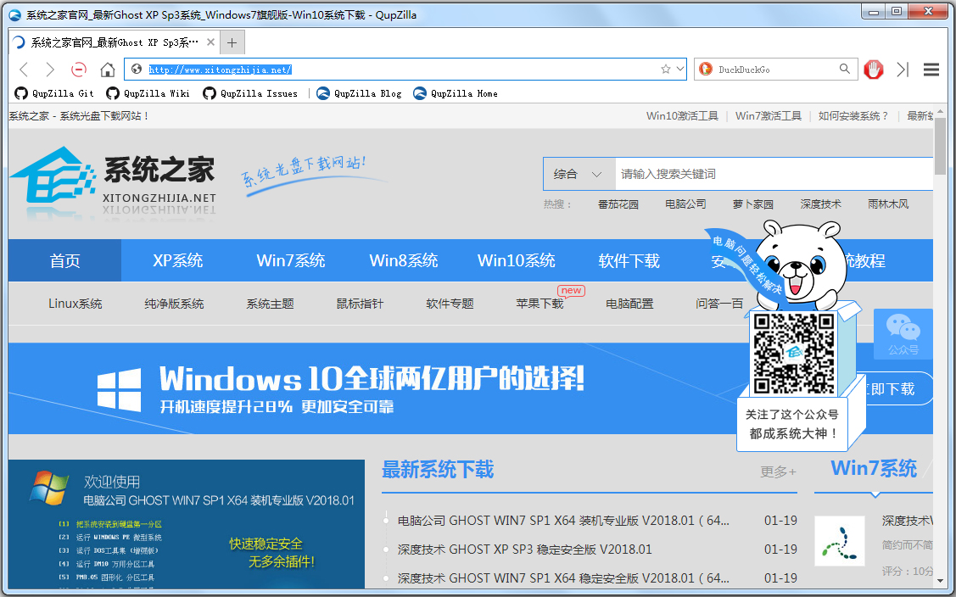Click the vertical scrollbar down arrow
Screen dimensions: 956x597
pyautogui.click(x=940, y=581)
